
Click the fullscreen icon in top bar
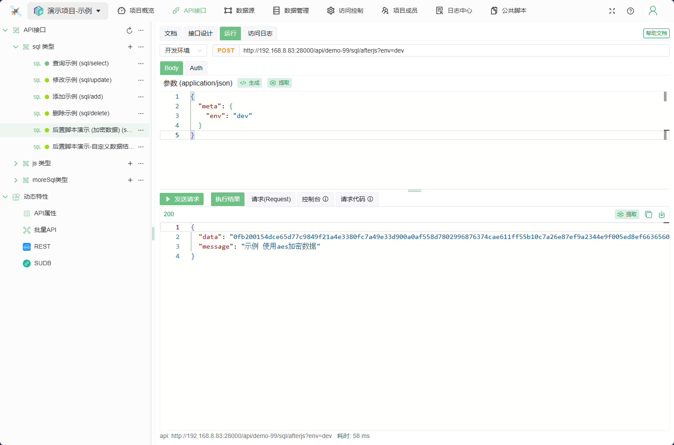coord(612,11)
